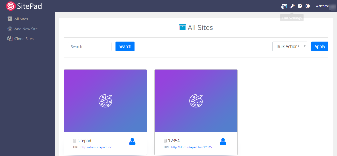Click the help question mark icon
337x156 pixels.
point(300,6)
